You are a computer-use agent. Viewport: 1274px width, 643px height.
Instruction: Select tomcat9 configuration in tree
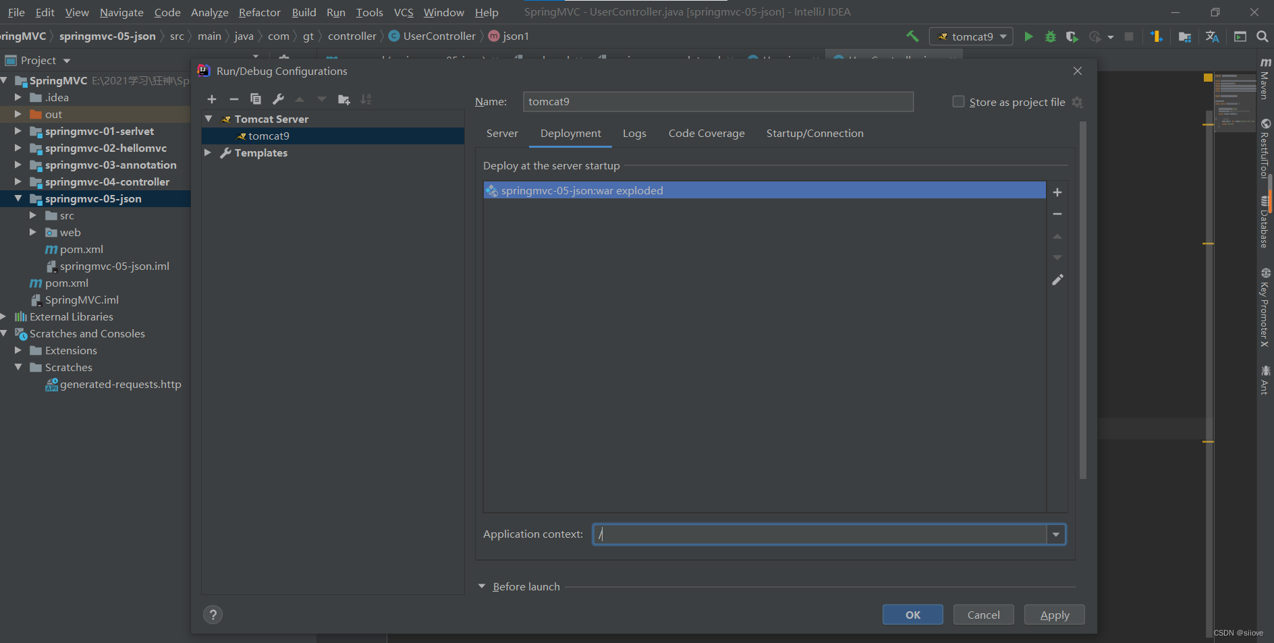tap(333, 136)
